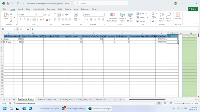Viewport: 200px width, 112px height.
Task: Switch to Page Layout view icon
Action: tap(165, 103)
